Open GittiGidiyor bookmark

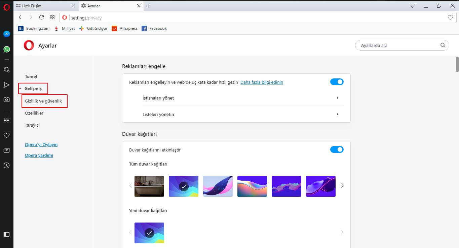tap(93, 28)
